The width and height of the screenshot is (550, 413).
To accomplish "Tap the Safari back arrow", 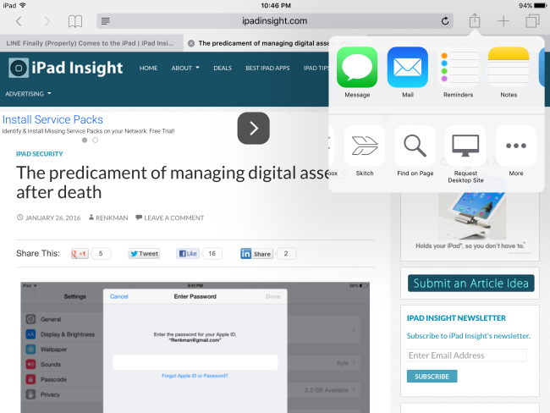I will point(19,21).
